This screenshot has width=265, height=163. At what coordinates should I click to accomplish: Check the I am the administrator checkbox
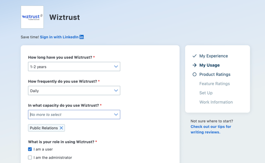point(30,157)
